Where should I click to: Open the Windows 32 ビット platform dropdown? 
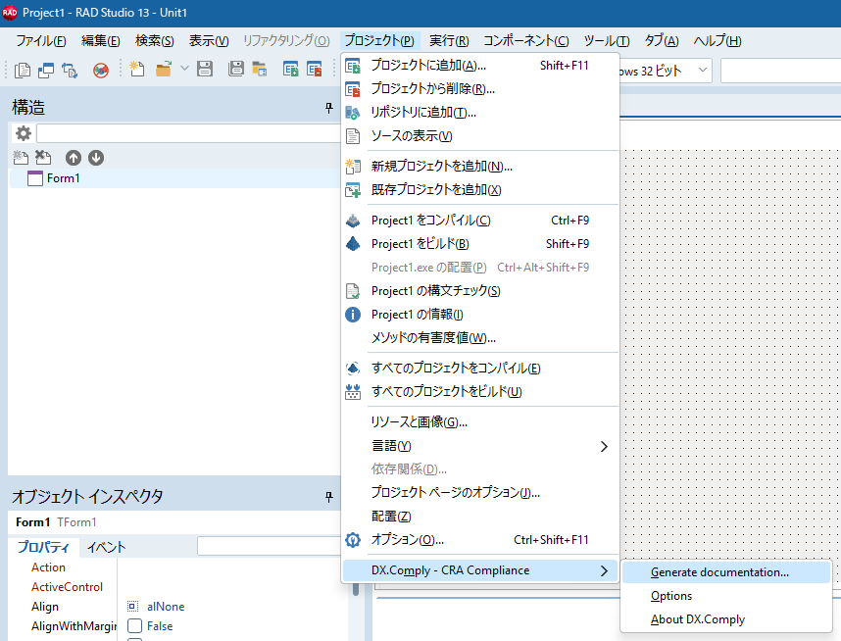pyautogui.click(x=703, y=71)
